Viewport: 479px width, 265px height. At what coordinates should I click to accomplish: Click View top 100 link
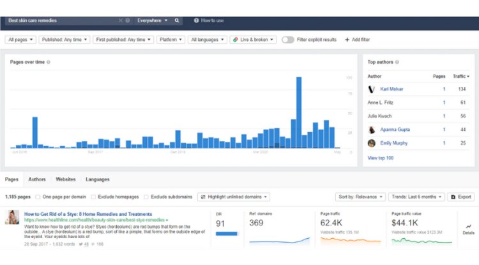tap(381, 158)
